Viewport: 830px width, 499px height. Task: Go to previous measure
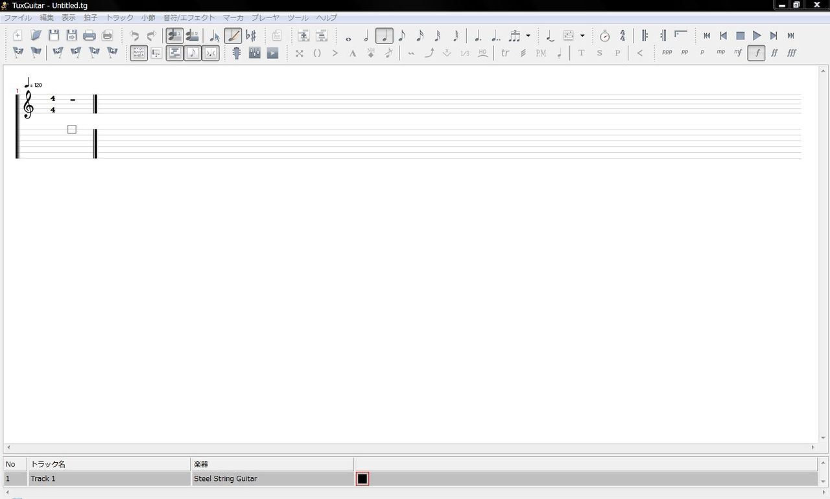724,36
